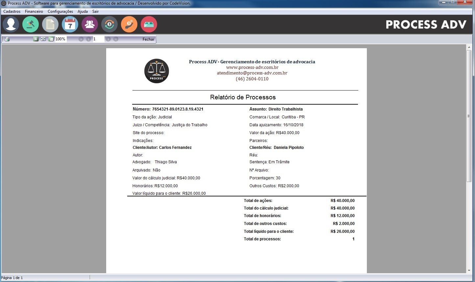Open the Financeiro menu

click(x=34, y=11)
